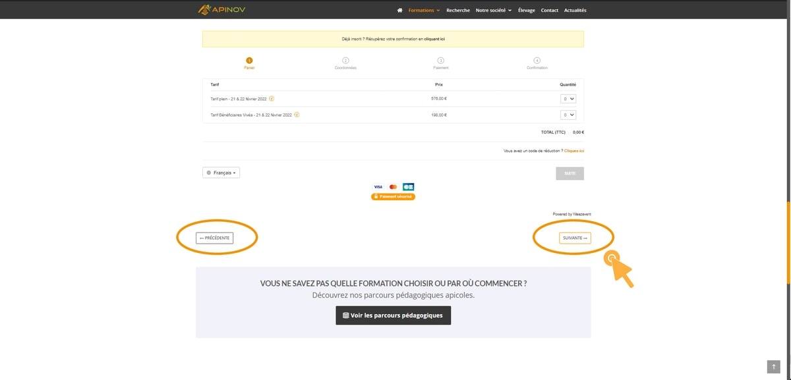This screenshot has height=380, width=791.
Task: Click the Paiement sécurisé badge
Action: pos(393,197)
